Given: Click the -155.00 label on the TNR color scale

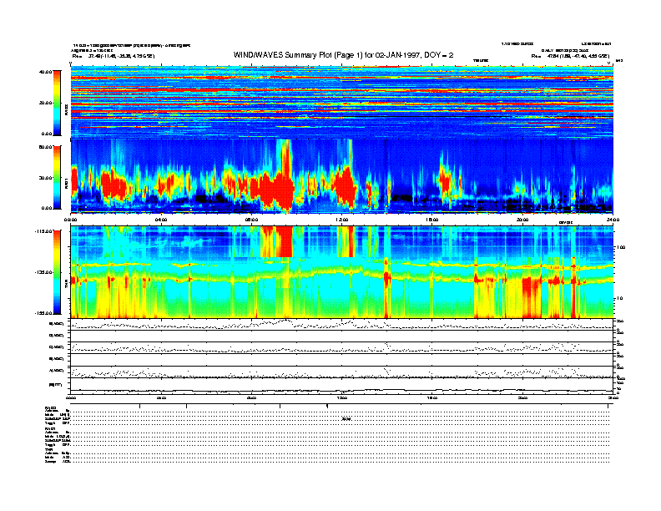Looking at the screenshot, I should 44,313.
